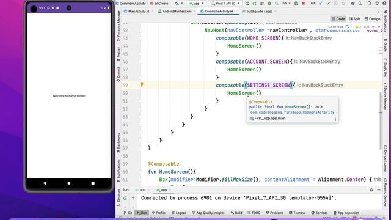The height and width of the screenshot is (220, 391).
Task: Click the Git update project arrow icon
Action: 321,4
